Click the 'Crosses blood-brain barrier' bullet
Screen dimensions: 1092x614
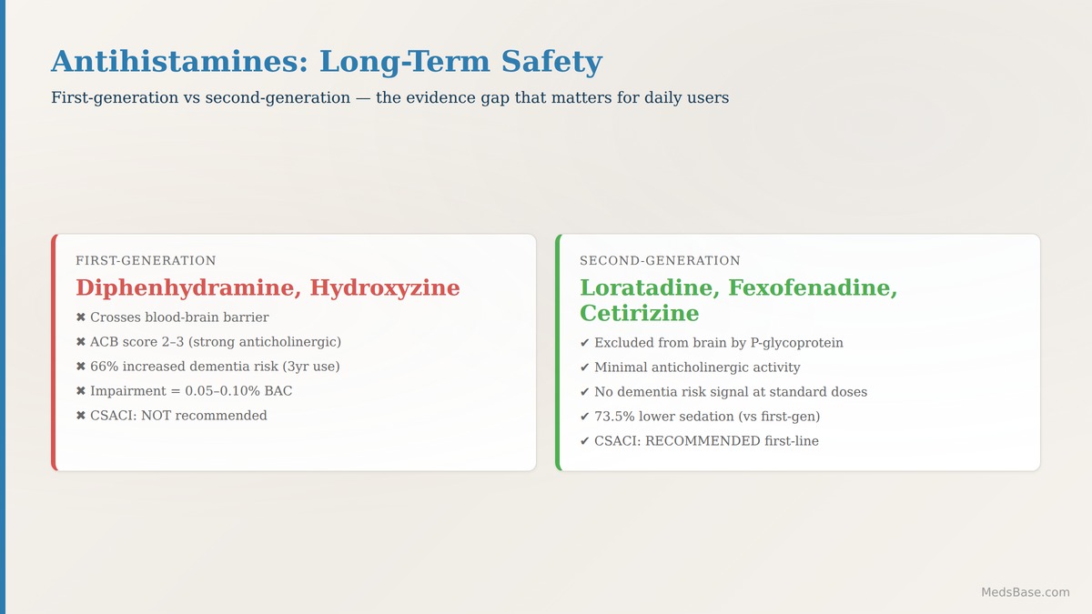point(172,317)
